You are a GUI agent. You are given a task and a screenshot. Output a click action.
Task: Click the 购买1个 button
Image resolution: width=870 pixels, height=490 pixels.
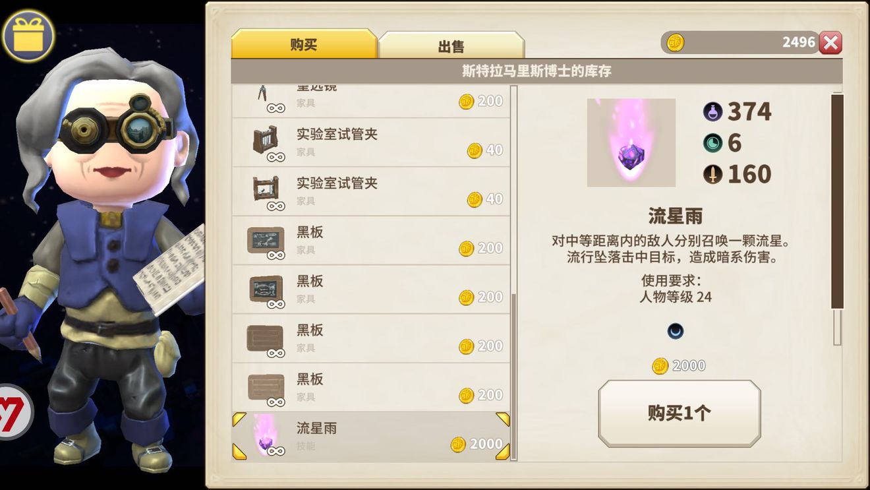(679, 413)
